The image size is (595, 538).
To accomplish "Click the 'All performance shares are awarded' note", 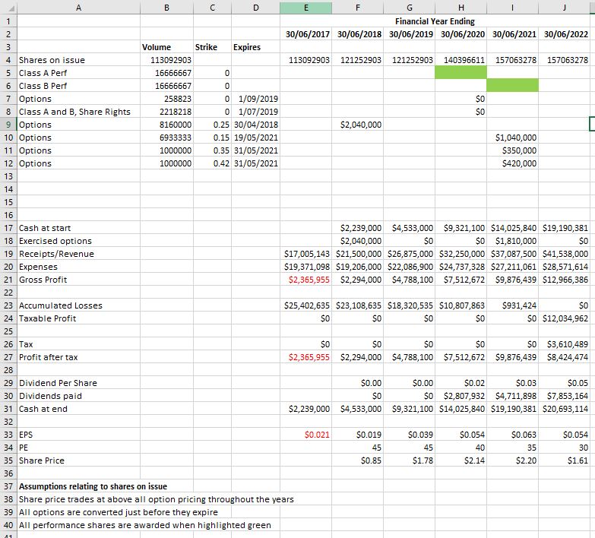I will (145, 525).
